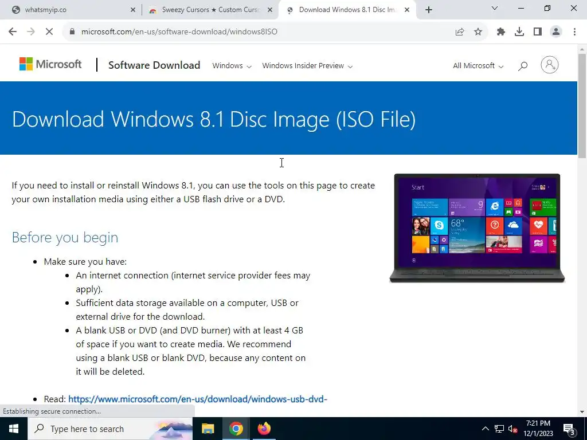Click the taskbar search box

[x=110, y=429]
